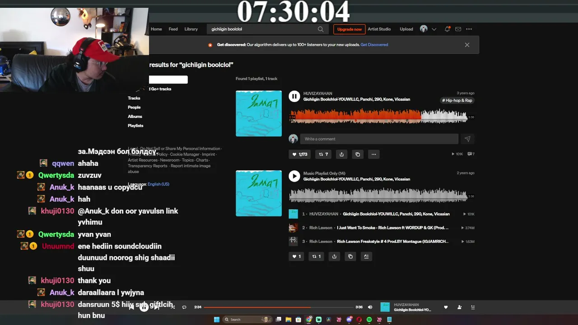Viewport: 578px width, 325px height.
Task: Open the Get Discovered link in banner
Action: click(x=374, y=45)
